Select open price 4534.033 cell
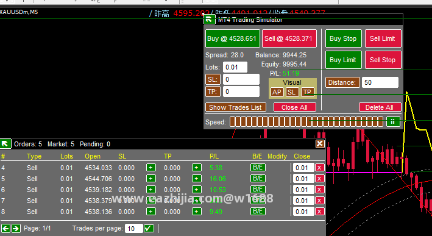 point(98,168)
